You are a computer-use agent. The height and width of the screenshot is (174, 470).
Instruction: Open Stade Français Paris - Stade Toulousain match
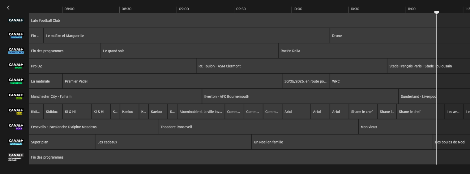(429, 66)
